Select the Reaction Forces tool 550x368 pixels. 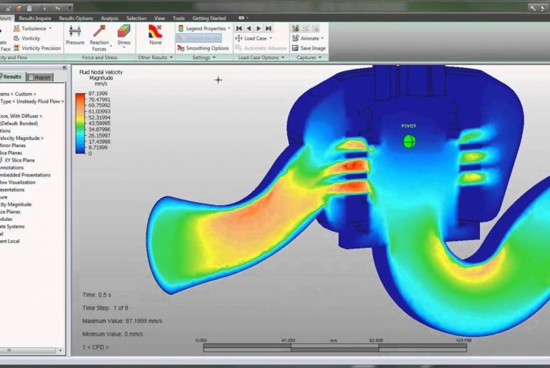99,34
